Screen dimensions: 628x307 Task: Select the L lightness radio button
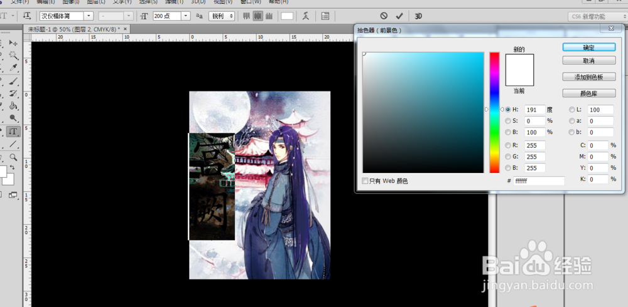tap(572, 110)
